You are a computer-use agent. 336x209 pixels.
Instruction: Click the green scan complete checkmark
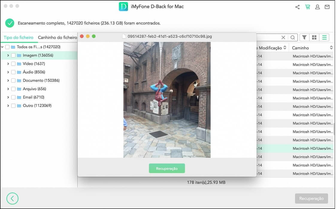[10, 23]
